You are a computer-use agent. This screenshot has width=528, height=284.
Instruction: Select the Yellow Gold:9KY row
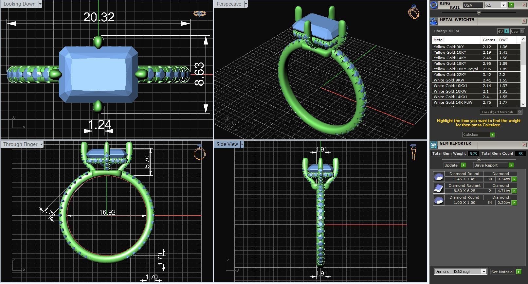coord(476,47)
